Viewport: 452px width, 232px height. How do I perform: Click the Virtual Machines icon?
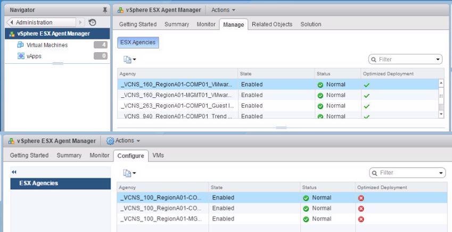pos(20,45)
